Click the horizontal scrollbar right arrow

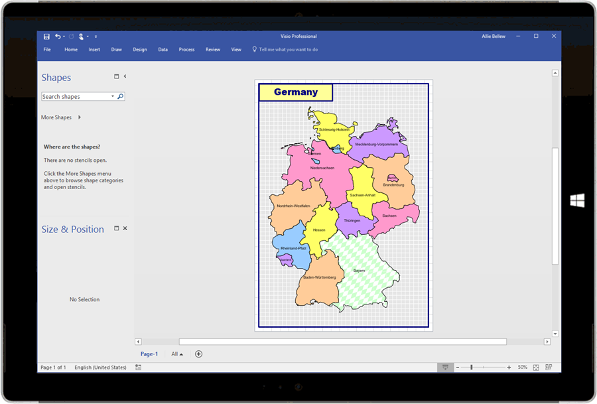pos(547,342)
